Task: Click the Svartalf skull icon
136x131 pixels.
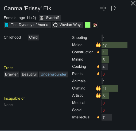Action: (42, 18)
